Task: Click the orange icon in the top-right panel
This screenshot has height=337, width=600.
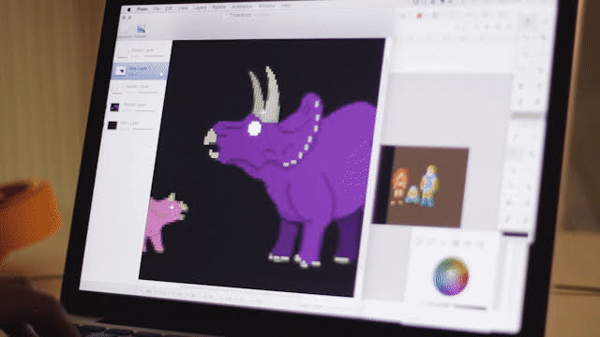Action: click(419, 16)
